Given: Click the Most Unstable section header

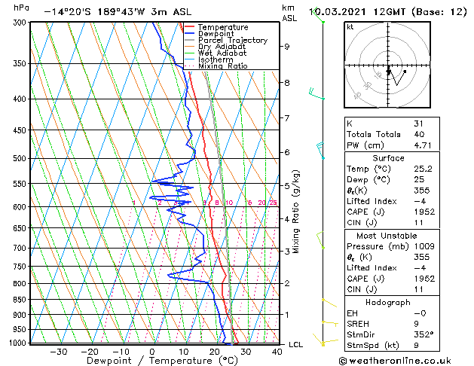Looking at the screenshot, I should point(387,236).
